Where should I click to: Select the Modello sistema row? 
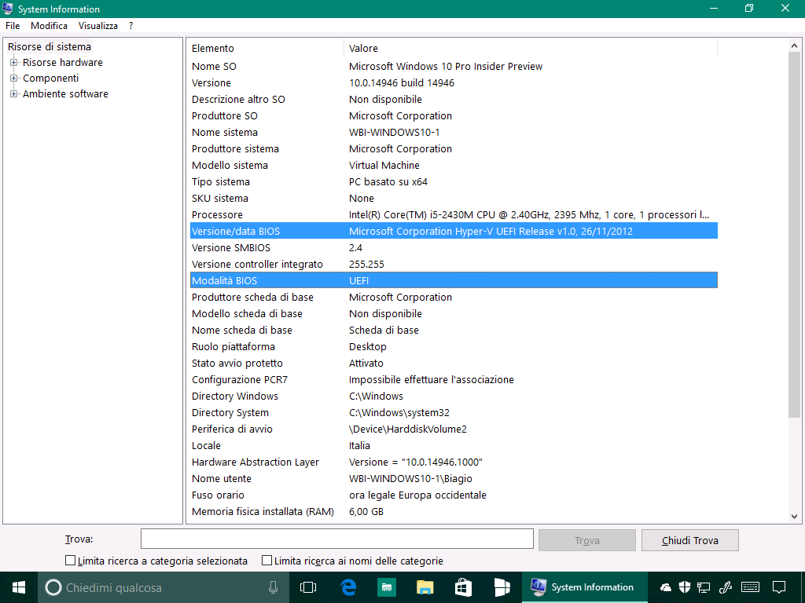point(454,165)
